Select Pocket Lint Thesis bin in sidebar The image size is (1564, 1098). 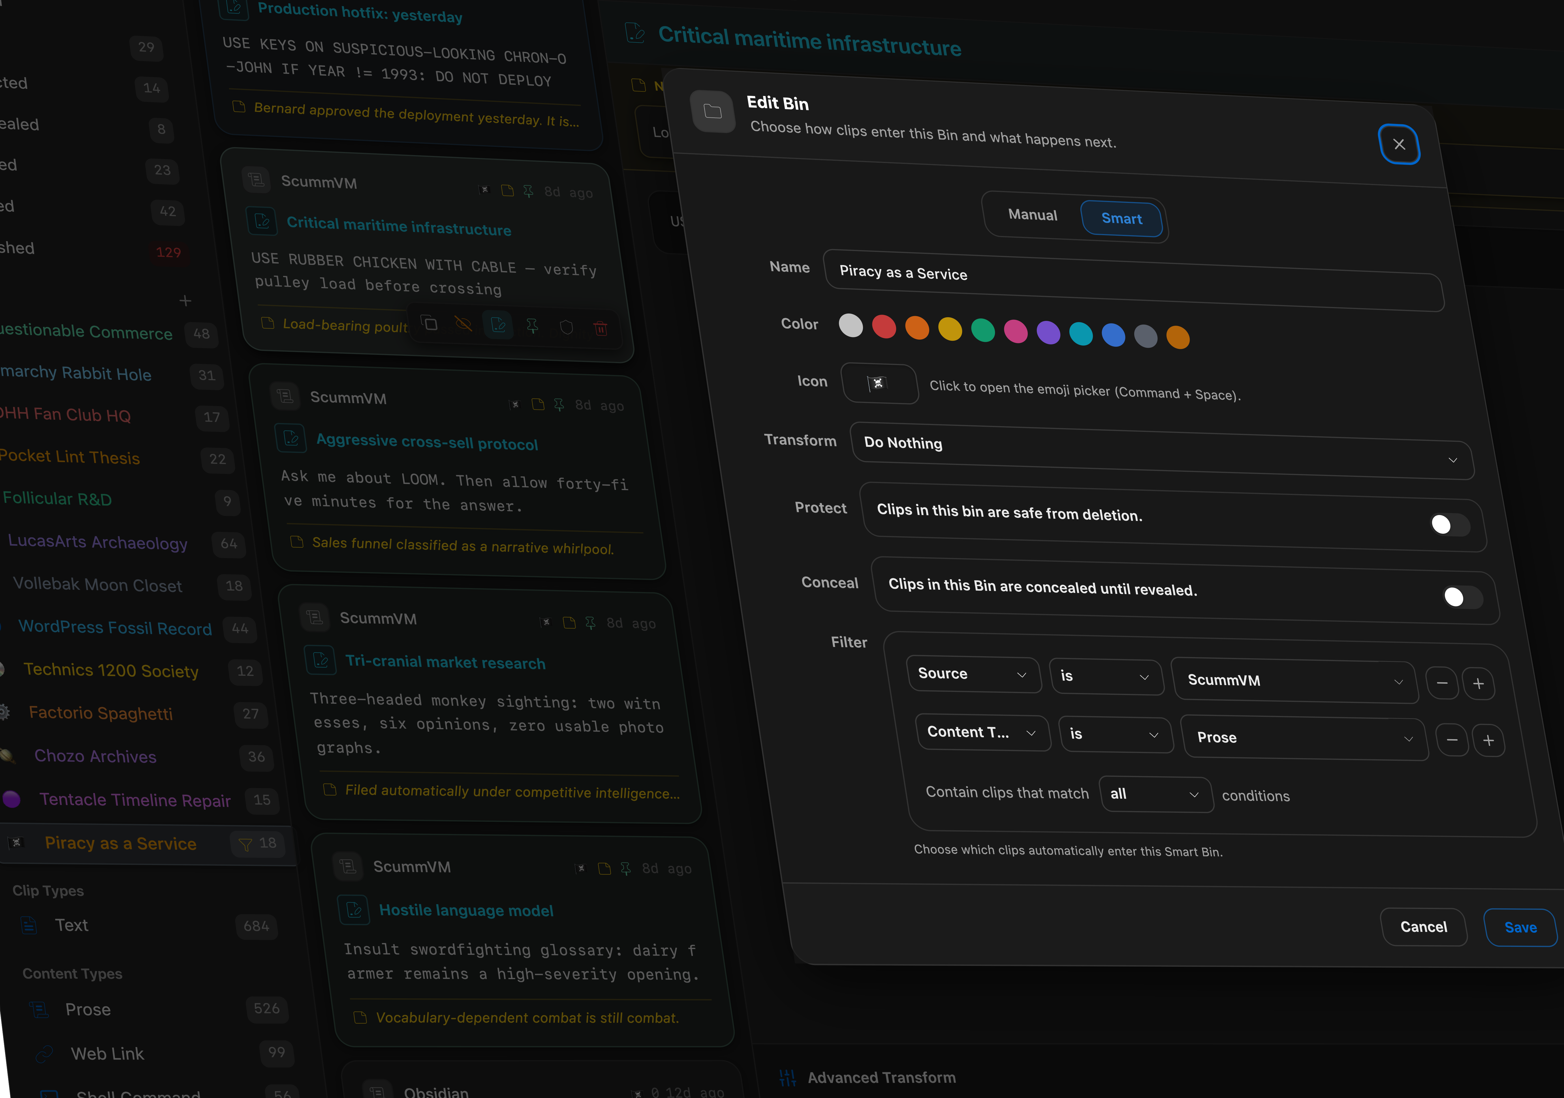click(x=69, y=456)
